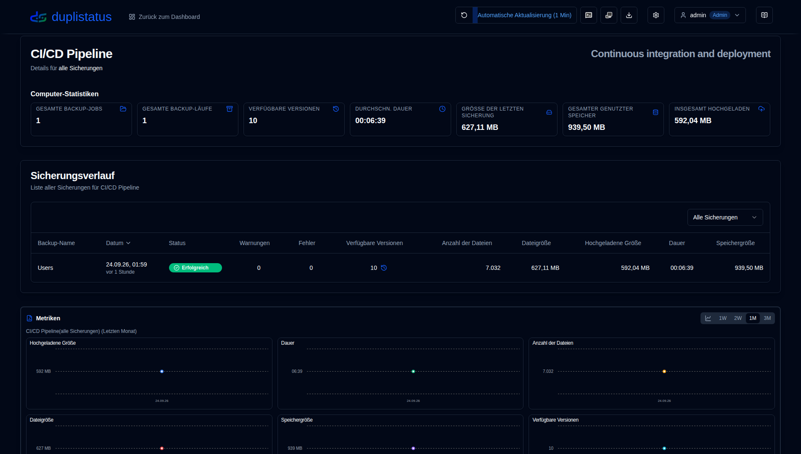Click the download/collect backups icon

point(629,15)
